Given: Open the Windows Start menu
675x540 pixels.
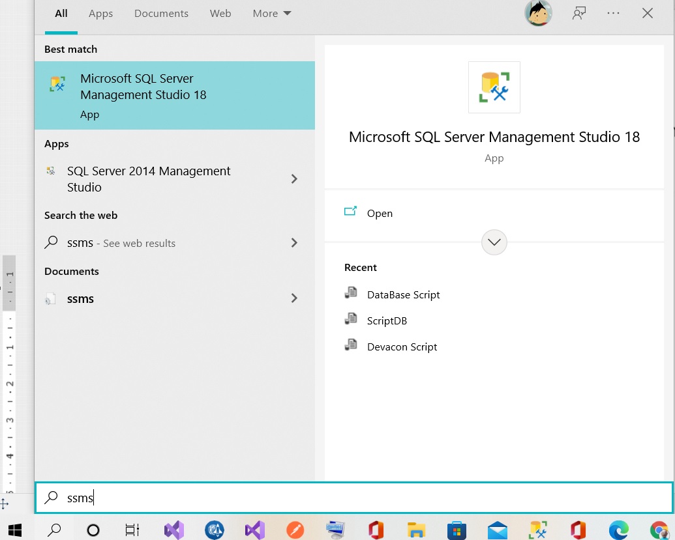Looking at the screenshot, I should click(15, 530).
